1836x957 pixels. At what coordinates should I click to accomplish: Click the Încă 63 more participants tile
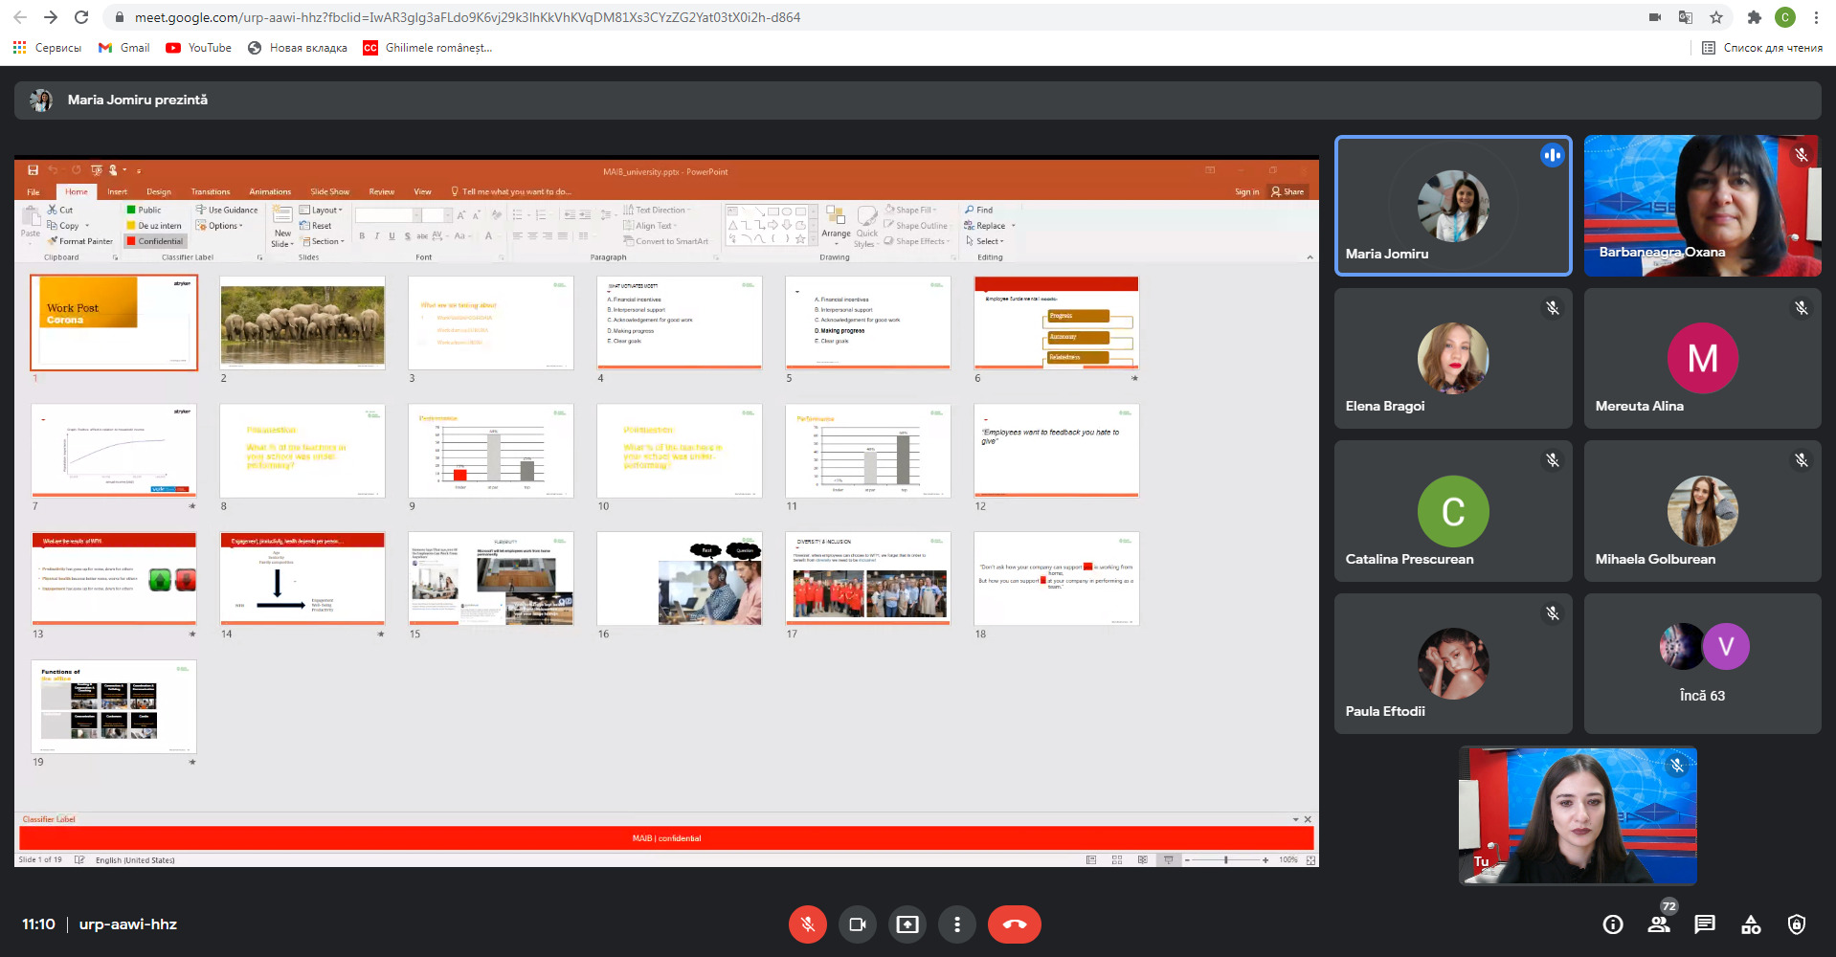tap(1702, 663)
